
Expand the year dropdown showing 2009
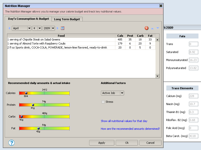tap(53, 28)
